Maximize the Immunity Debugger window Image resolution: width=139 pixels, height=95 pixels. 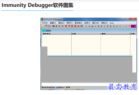(x=127, y=19)
